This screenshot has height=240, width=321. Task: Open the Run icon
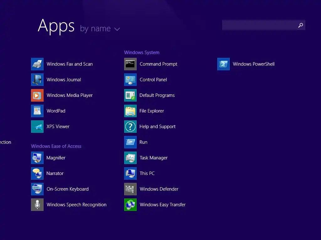coord(130,142)
